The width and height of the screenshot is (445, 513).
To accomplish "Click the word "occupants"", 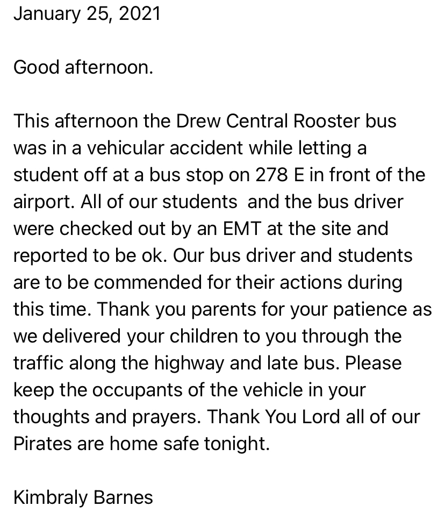I will click(134, 390).
